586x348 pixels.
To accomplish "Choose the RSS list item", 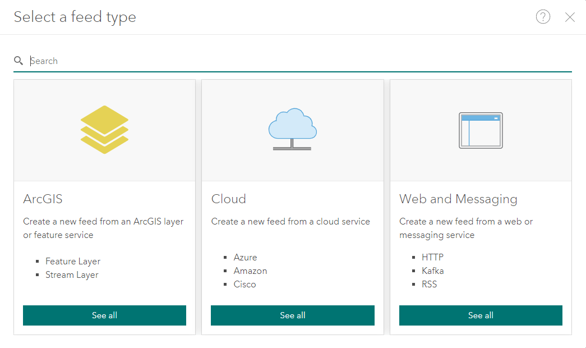I will (429, 285).
